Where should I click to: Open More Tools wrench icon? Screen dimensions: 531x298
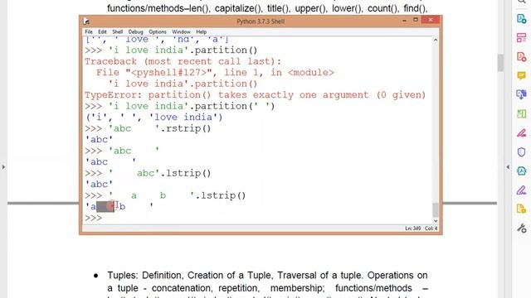click(x=522, y=228)
